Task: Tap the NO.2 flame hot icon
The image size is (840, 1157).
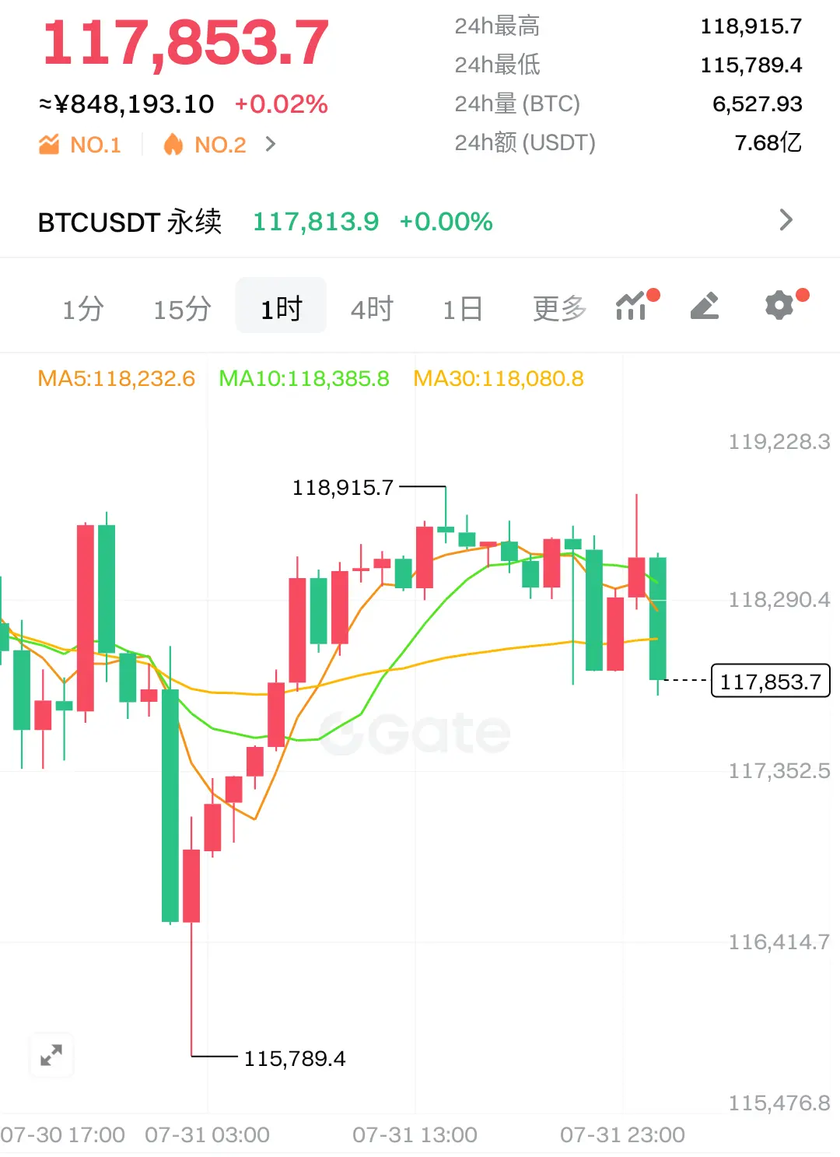Action: click(173, 144)
